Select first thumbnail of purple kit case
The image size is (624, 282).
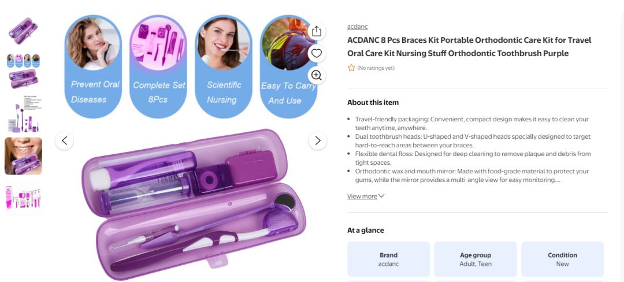(x=23, y=31)
